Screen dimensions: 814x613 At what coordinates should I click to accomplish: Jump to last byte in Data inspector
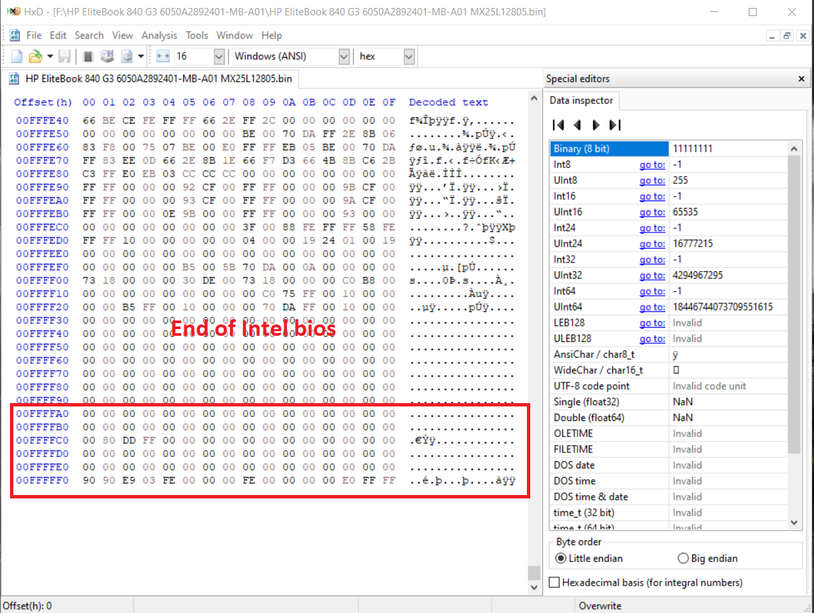tap(615, 125)
